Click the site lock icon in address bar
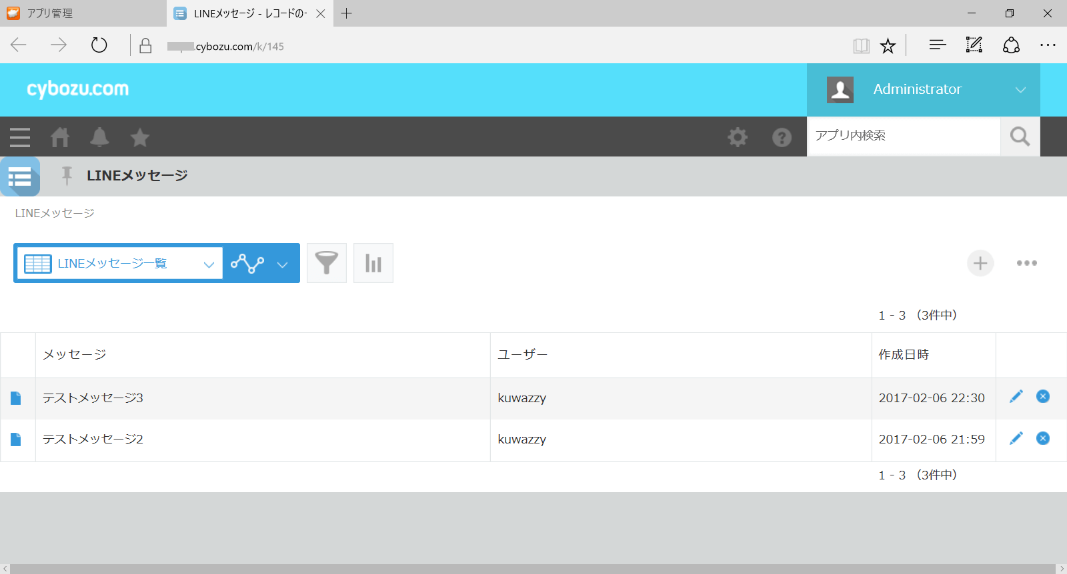 click(x=145, y=45)
